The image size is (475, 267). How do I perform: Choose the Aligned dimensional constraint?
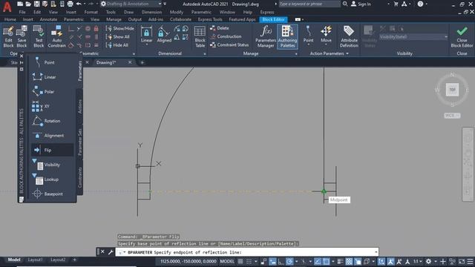pyautogui.click(x=164, y=34)
